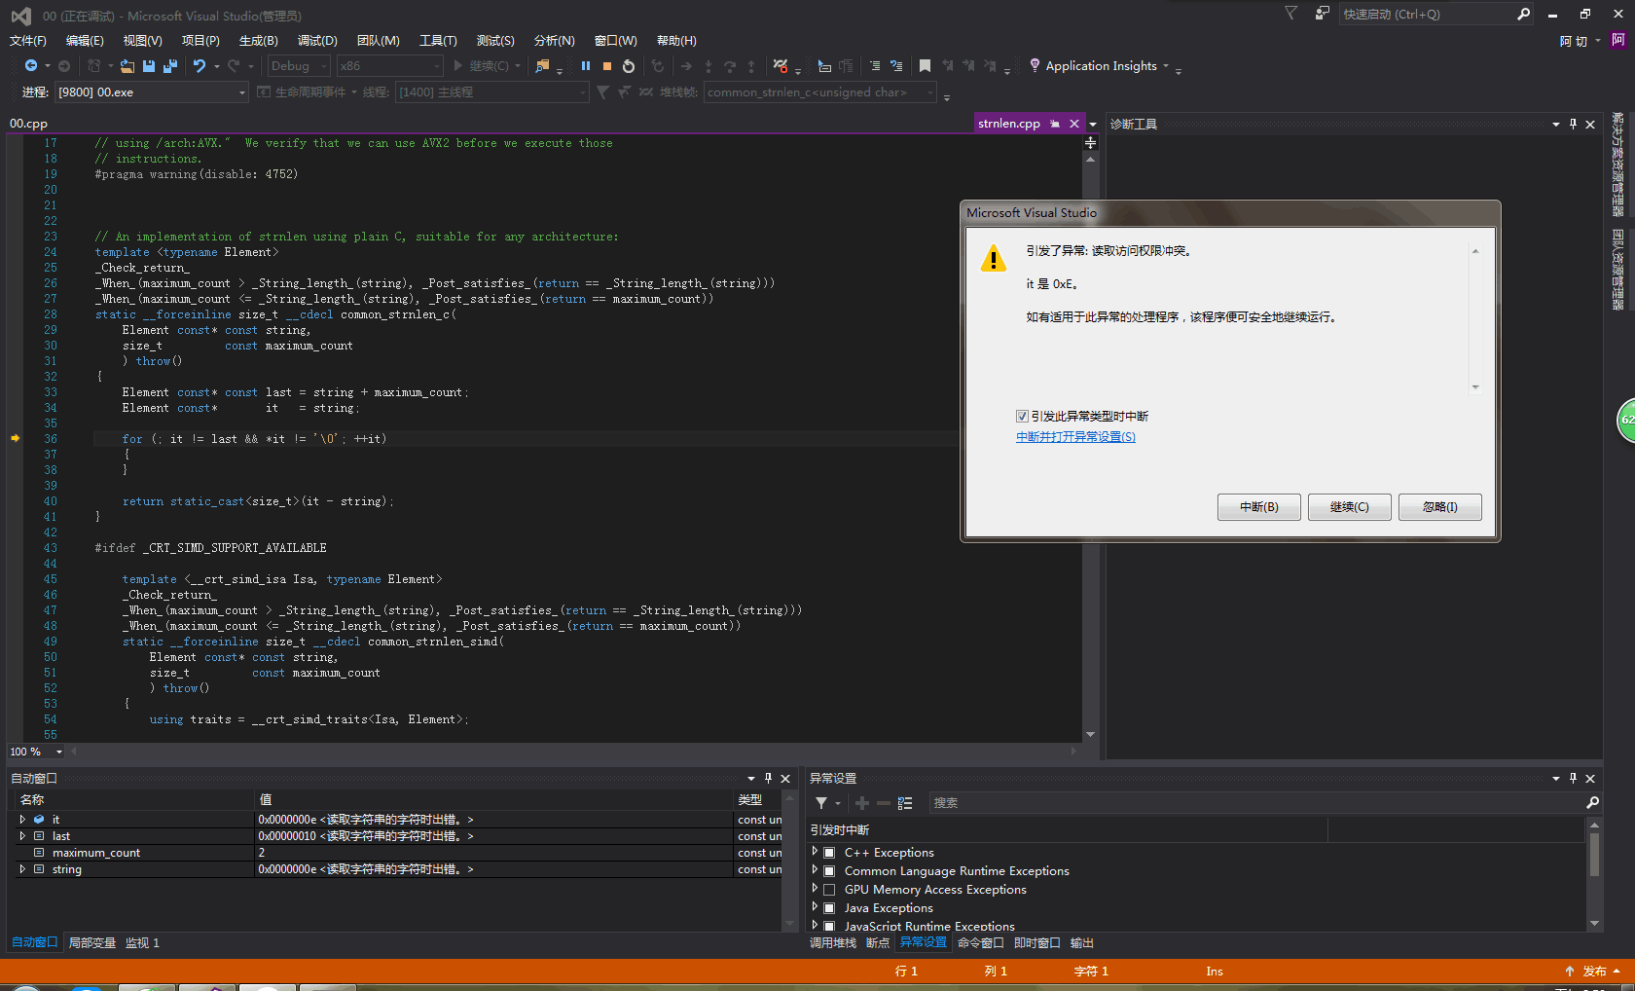
Task: Expand variable 'string' in Autos window
Action: pyautogui.click(x=22, y=869)
